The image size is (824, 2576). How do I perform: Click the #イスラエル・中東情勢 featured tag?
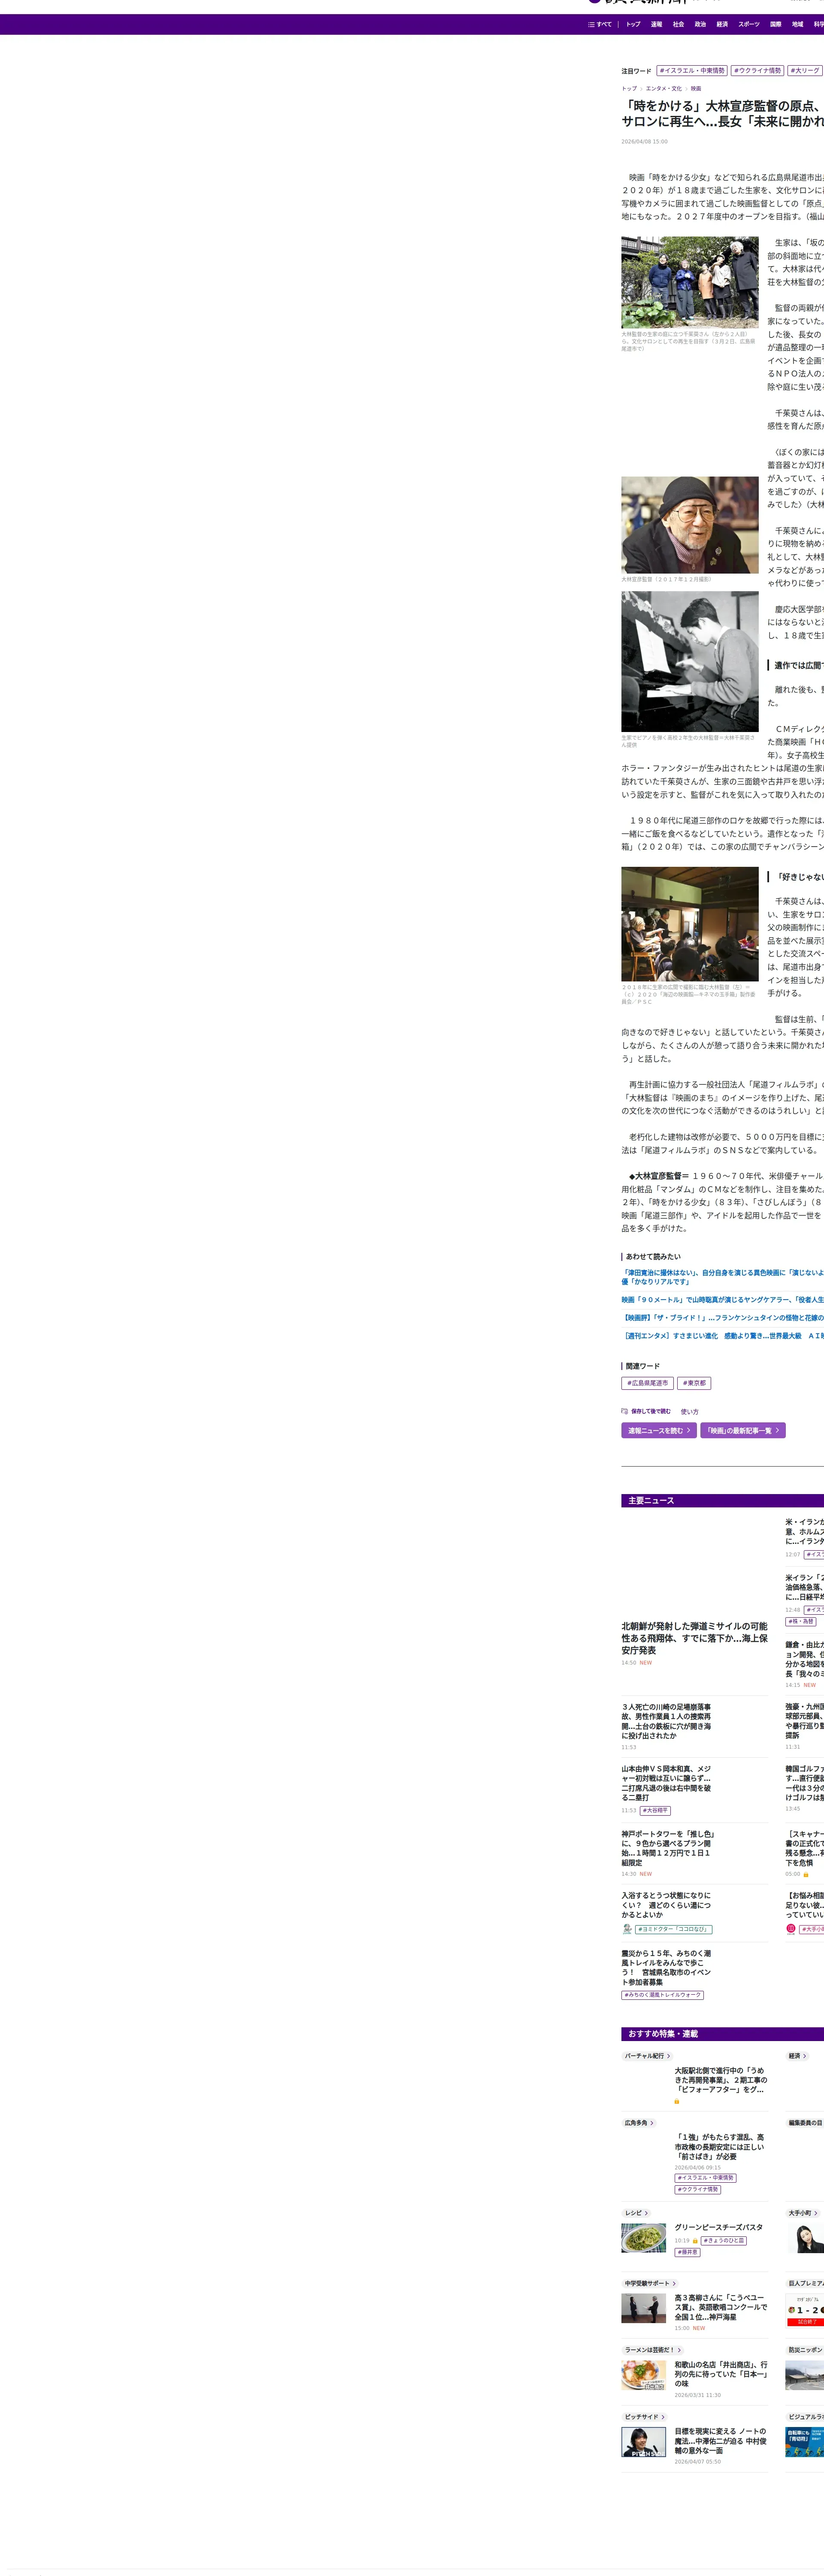(x=692, y=71)
